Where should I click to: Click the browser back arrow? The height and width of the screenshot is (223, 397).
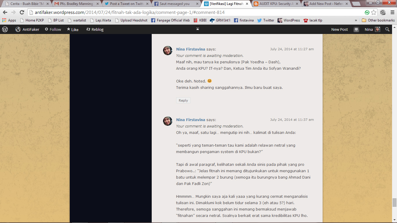(x=5, y=12)
